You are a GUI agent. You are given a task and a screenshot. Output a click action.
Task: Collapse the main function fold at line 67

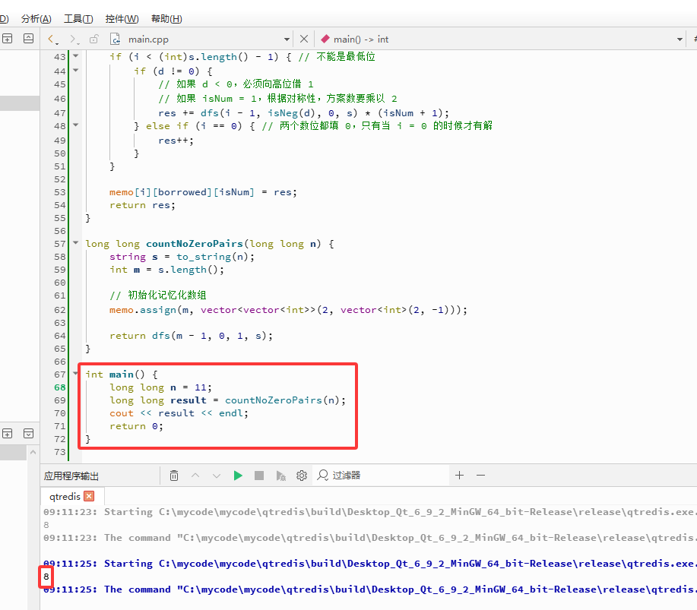[x=75, y=373]
